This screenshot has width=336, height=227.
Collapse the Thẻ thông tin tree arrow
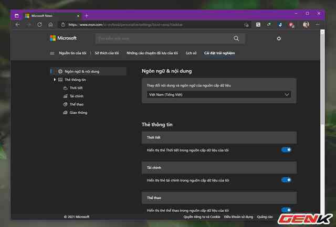tap(55, 80)
